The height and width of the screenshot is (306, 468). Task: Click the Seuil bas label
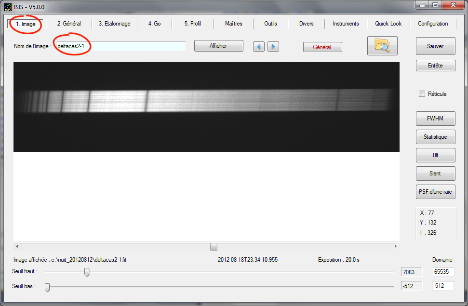pyautogui.click(x=24, y=286)
